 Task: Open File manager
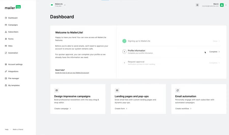(13, 78)
